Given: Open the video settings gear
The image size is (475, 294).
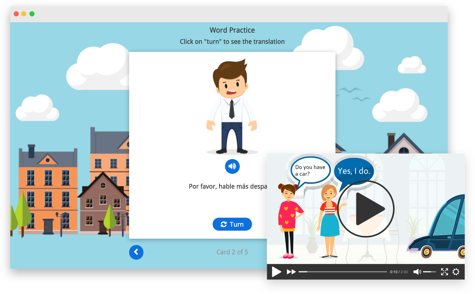Looking at the screenshot, I should 456,272.
